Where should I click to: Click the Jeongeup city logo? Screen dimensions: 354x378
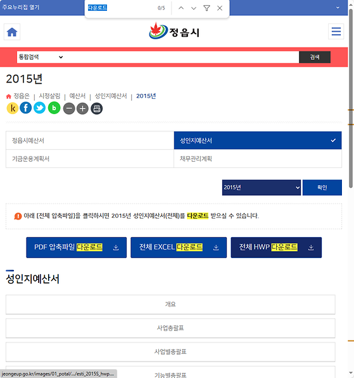pyautogui.click(x=174, y=31)
